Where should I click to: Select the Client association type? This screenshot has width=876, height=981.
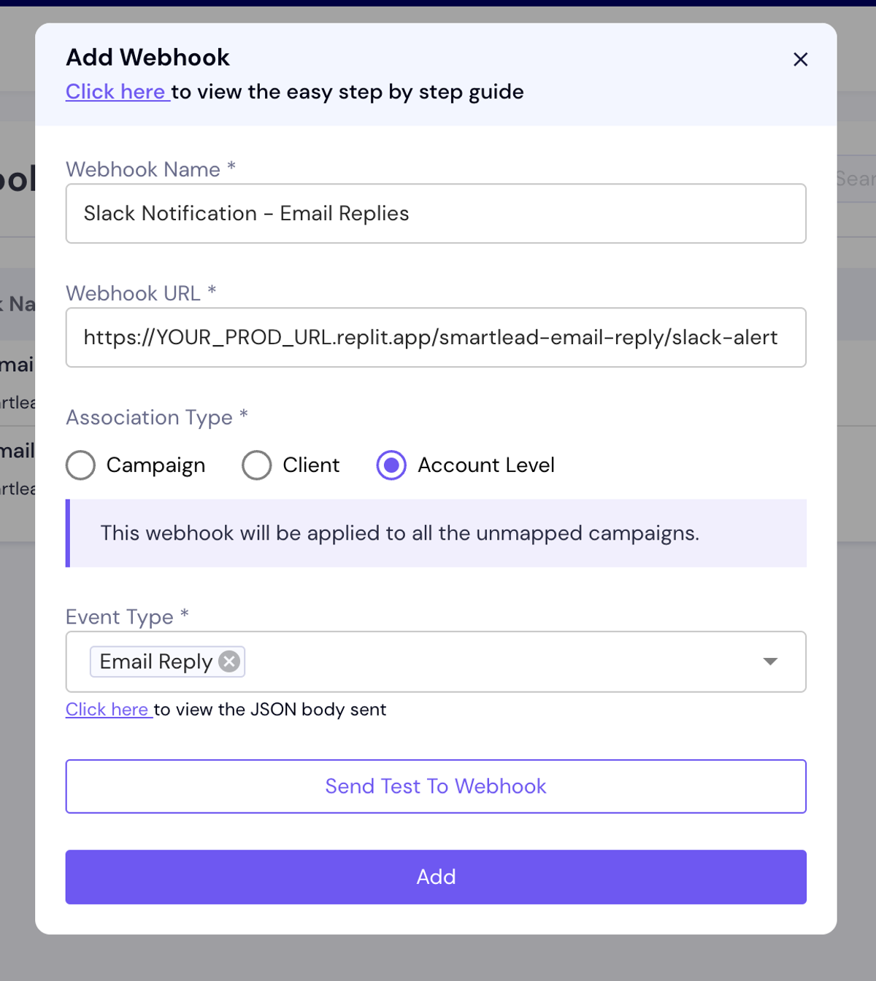click(256, 465)
